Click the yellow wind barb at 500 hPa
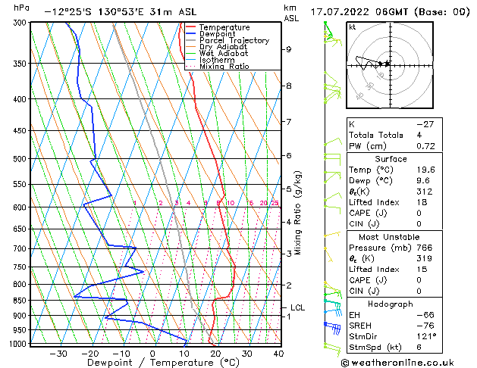 point(331,157)
